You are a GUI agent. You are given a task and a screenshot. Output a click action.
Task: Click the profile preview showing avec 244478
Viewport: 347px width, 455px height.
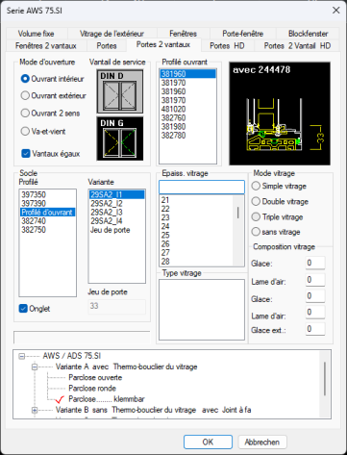point(280,114)
